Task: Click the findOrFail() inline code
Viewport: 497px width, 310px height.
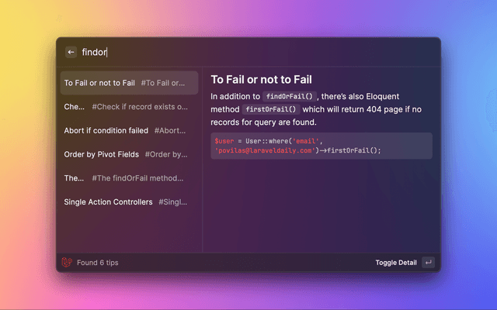Action: 290,96
